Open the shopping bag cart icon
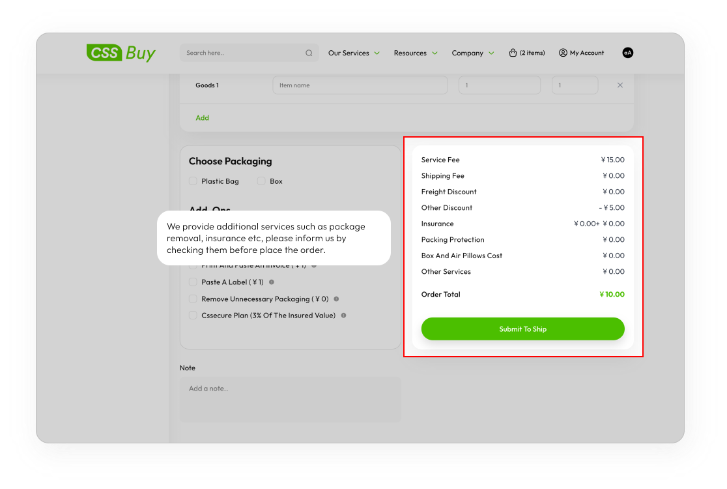The height and width of the screenshot is (489, 727). tap(513, 53)
